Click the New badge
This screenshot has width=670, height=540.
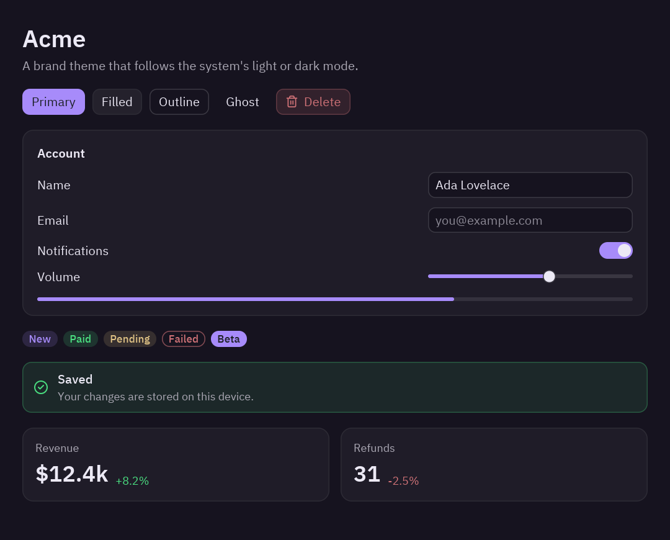(x=40, y=339)
